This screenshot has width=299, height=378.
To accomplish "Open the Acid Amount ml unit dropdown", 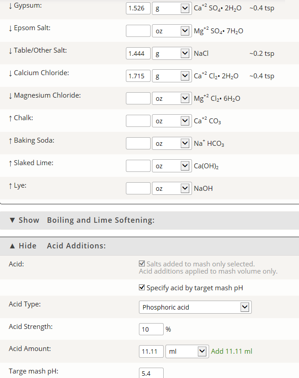I will [x=187, y=351].
